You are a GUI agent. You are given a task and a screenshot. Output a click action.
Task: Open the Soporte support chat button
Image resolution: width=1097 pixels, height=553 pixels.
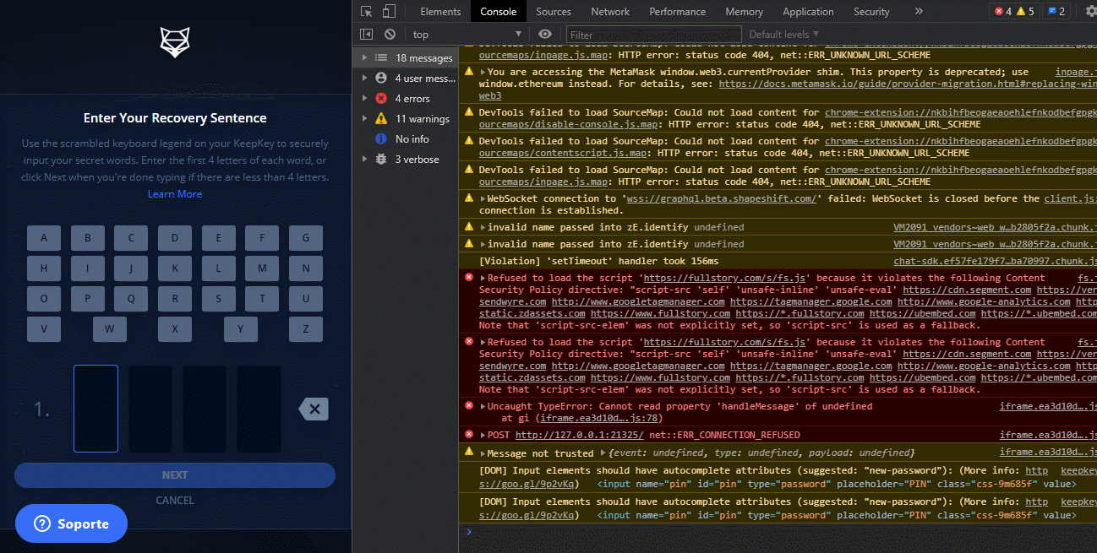(x=71, y=523)
